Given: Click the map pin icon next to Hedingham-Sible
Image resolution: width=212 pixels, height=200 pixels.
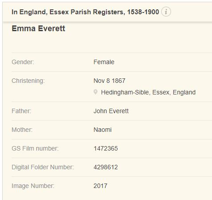Looking at the screenshot, I should pos(96,92).
